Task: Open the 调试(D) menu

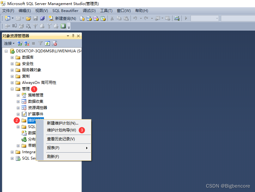Action: coord(89,11)
